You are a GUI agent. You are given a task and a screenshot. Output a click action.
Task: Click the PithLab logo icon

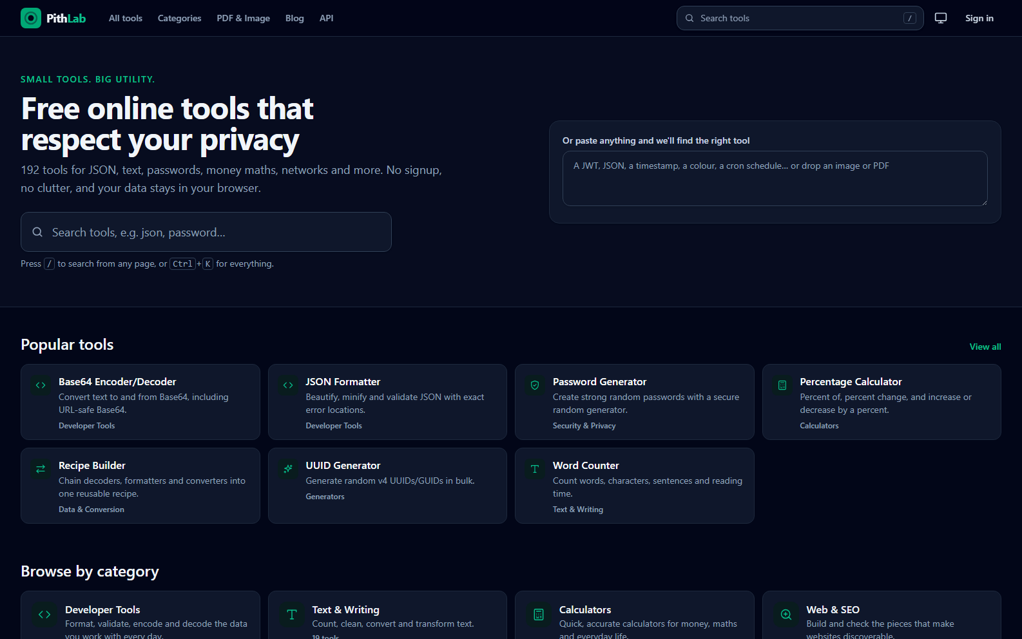[x=31, y=18]
